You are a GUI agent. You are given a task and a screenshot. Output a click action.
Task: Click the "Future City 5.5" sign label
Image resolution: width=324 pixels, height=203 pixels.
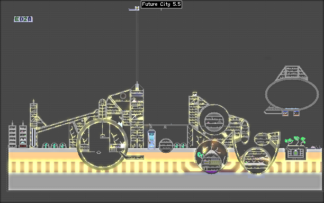click(161, 4)
